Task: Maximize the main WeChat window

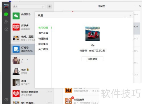Action: point(140,6)
